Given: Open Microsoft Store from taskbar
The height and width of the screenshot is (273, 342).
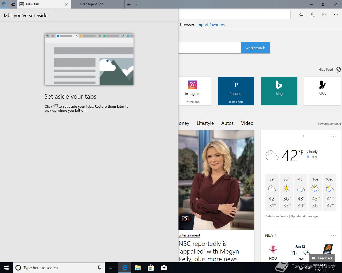Looking at the screenshot, I should coord(151,268).
